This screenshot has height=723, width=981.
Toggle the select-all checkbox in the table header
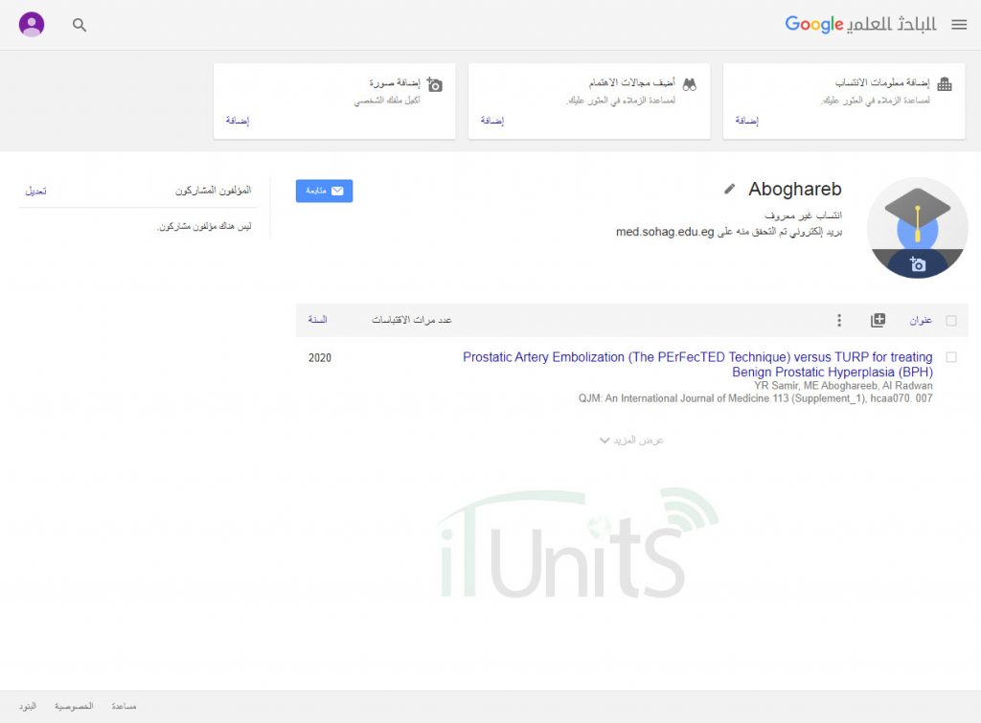[951, 321]
